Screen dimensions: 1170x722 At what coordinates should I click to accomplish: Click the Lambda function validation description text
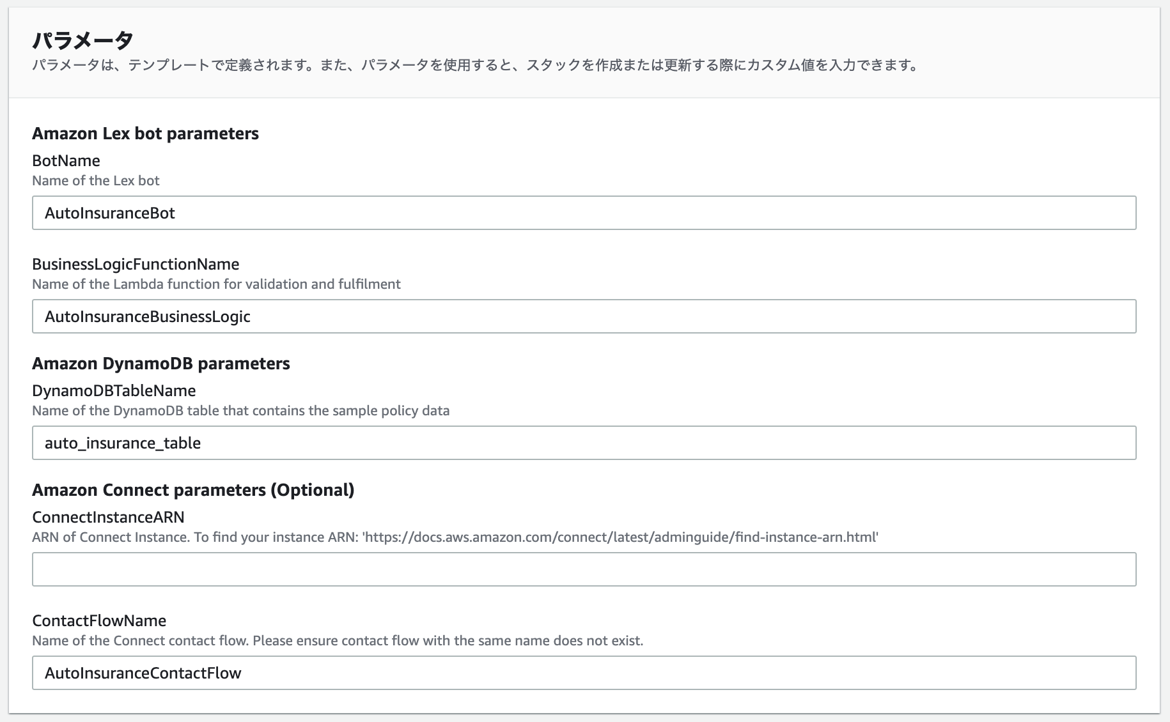[216, 284]
